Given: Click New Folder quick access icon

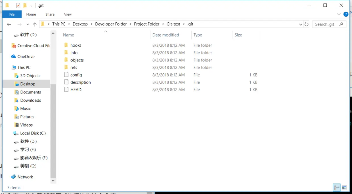Looking at the screenshot, I should [x=25, y=5].
